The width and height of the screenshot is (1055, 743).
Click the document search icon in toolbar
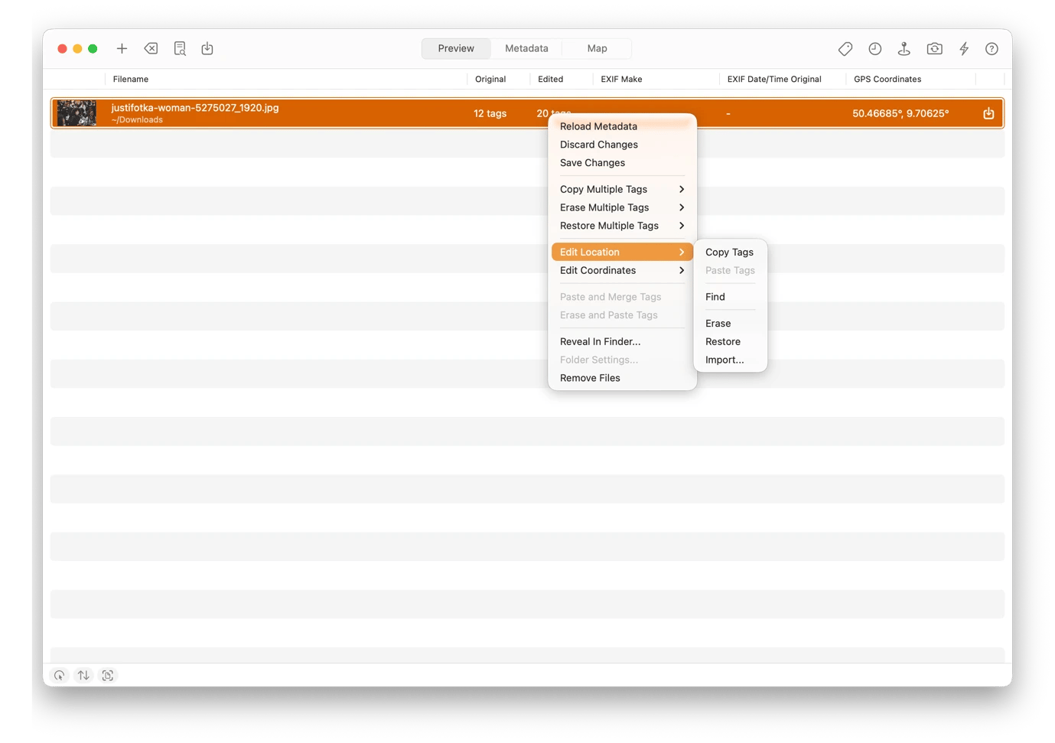pos(180,48)
